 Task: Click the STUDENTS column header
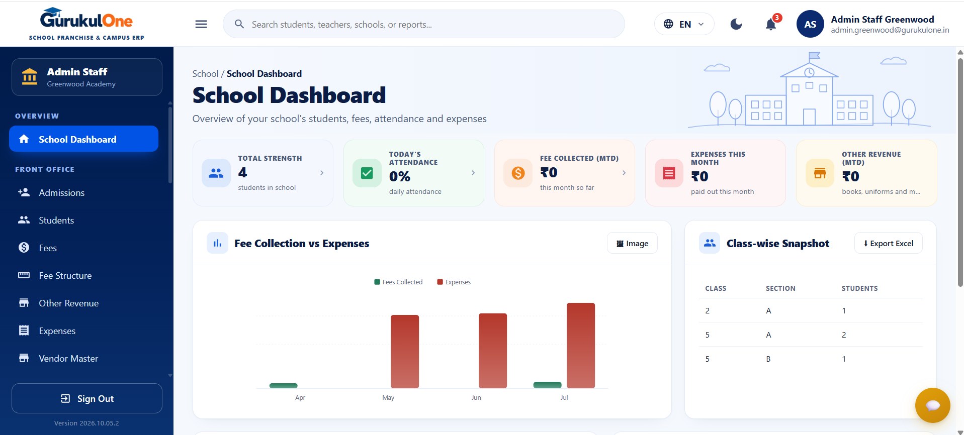[859, 288]
